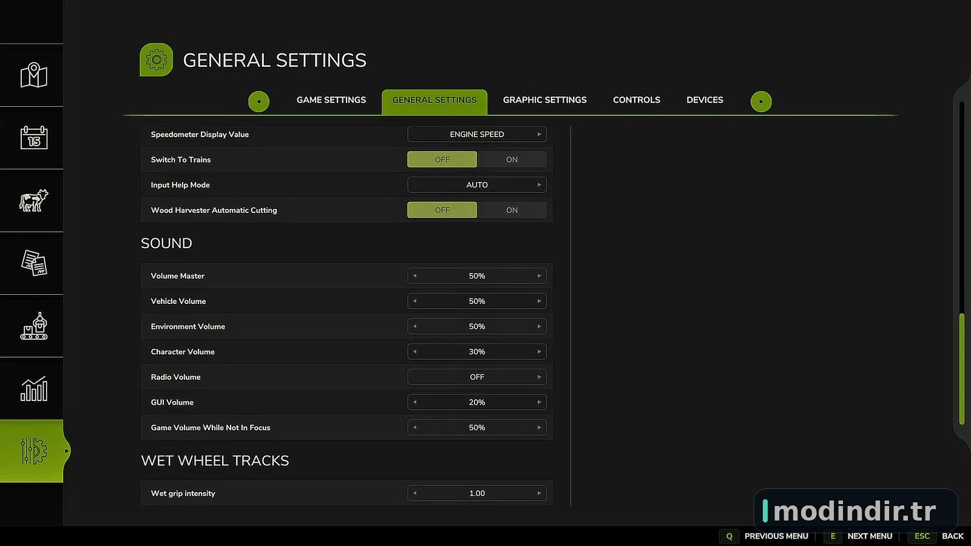
Task: Open the contracts documents icon
Action: coord(33,263)
